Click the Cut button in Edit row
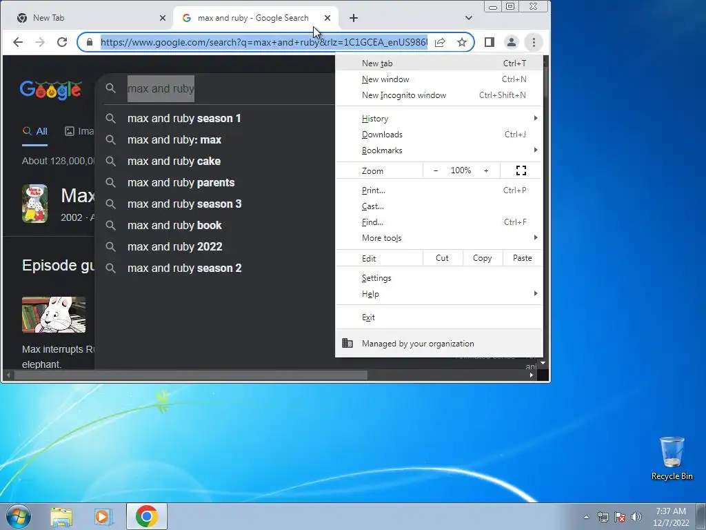706x530 pixels. point(442,258)
